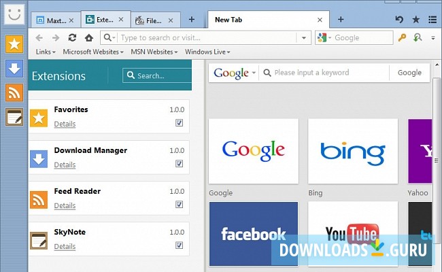Screen dimensions: 442x272
Task: Click the smiley face avatar icon
Action: (x=14, y=14)
